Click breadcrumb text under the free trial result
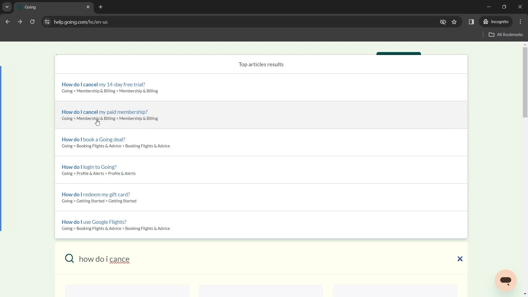 (110, 91)
